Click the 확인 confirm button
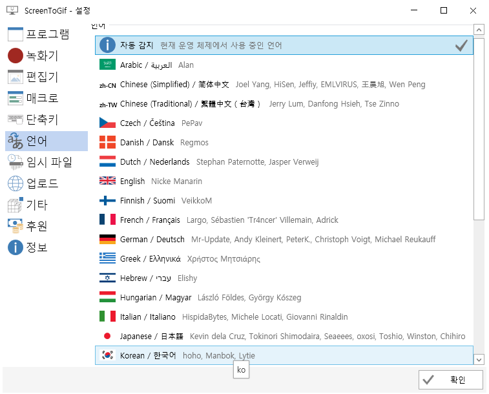 coord(451,380)
